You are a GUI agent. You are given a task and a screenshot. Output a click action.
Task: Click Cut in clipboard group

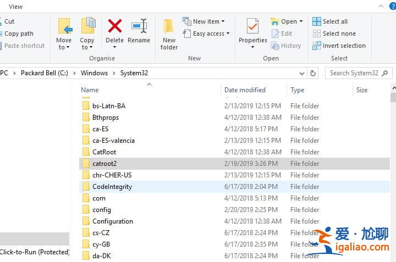tap(8, 21)
